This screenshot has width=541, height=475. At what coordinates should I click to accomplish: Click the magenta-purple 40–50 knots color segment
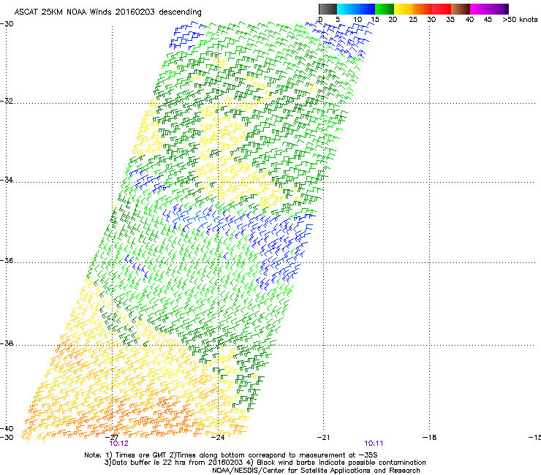click(x=489, y=9)
